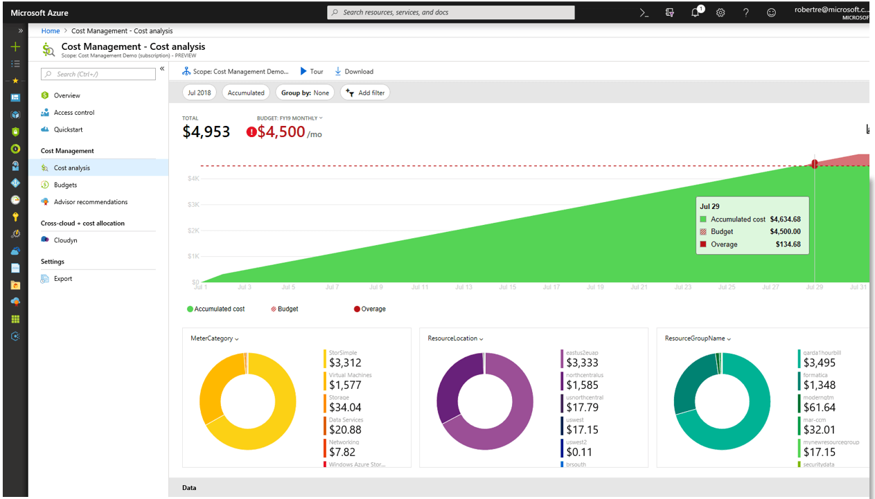Click the Data section header
The width and height of the screenshot is (875, 499).
click(x=189, y=488)
